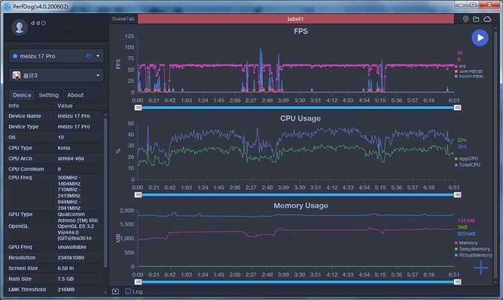Click the USB link icon on device selector
The width and height of the screenshot is (503, 300).
pos(89,56)
